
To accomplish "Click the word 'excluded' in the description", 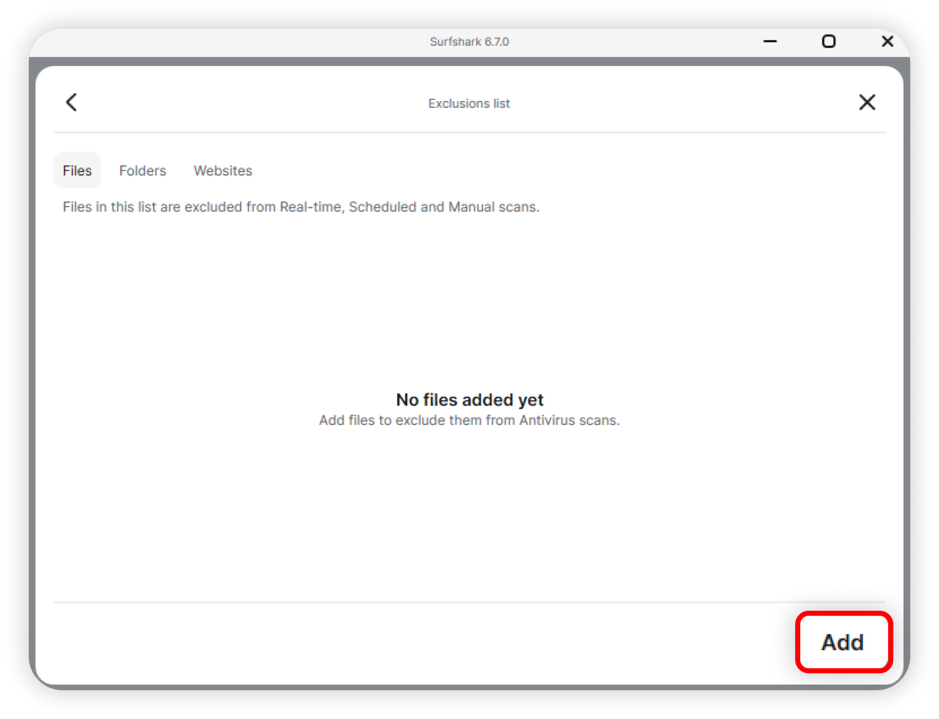I will point(213,207).
